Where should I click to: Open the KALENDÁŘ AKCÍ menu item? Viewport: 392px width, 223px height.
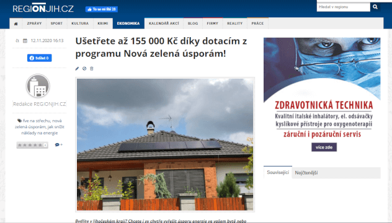164,24
